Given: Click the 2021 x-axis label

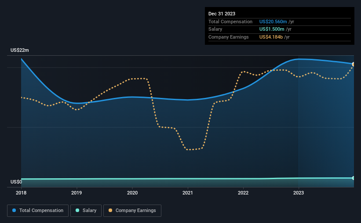Looking at the screenshot, I should 188,193.
